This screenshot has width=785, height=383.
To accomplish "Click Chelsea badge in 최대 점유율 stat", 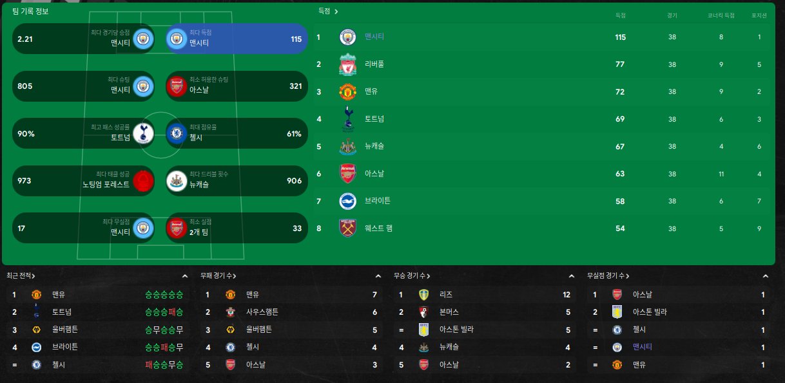I will [177, 134].
